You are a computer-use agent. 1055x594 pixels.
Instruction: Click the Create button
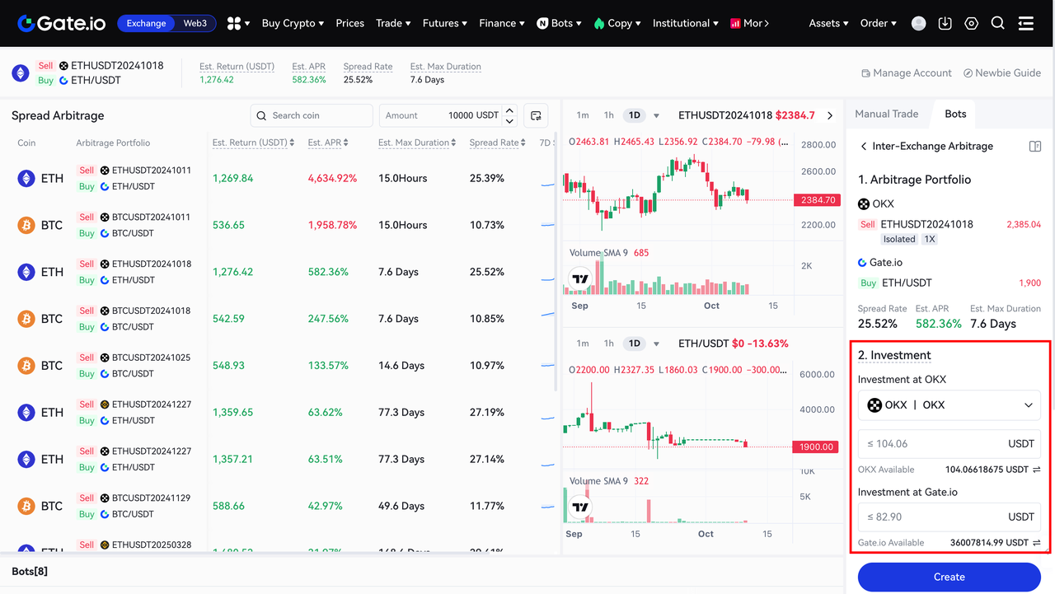point(949,577)
